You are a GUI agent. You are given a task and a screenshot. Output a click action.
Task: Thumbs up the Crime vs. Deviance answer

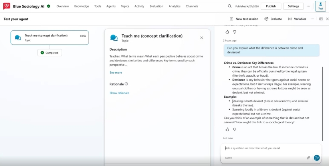coord(227,129)
